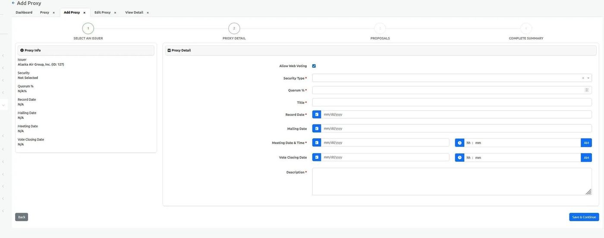Close the View Detail tab
The image size is (604, 238).
tap(148, 13)
